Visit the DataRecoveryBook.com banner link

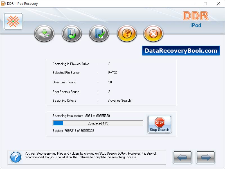[181, 51]
